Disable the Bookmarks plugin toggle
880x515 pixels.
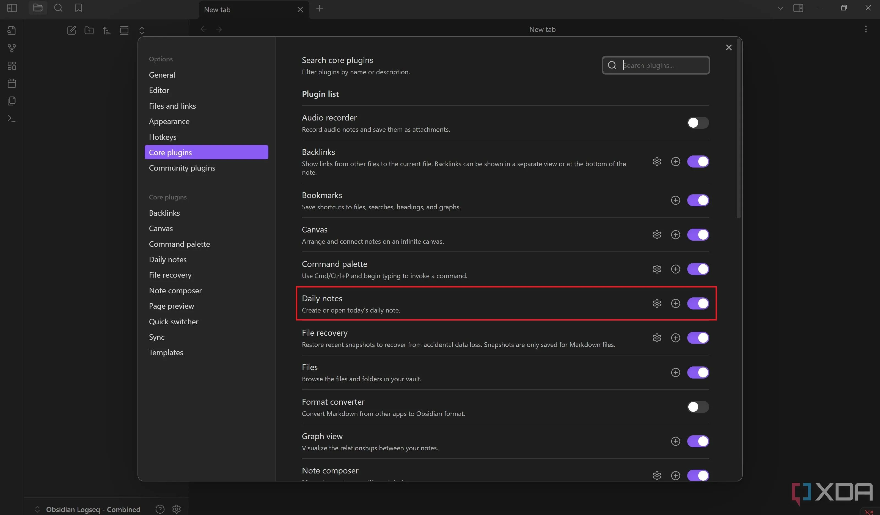click(x=698, y=200)
